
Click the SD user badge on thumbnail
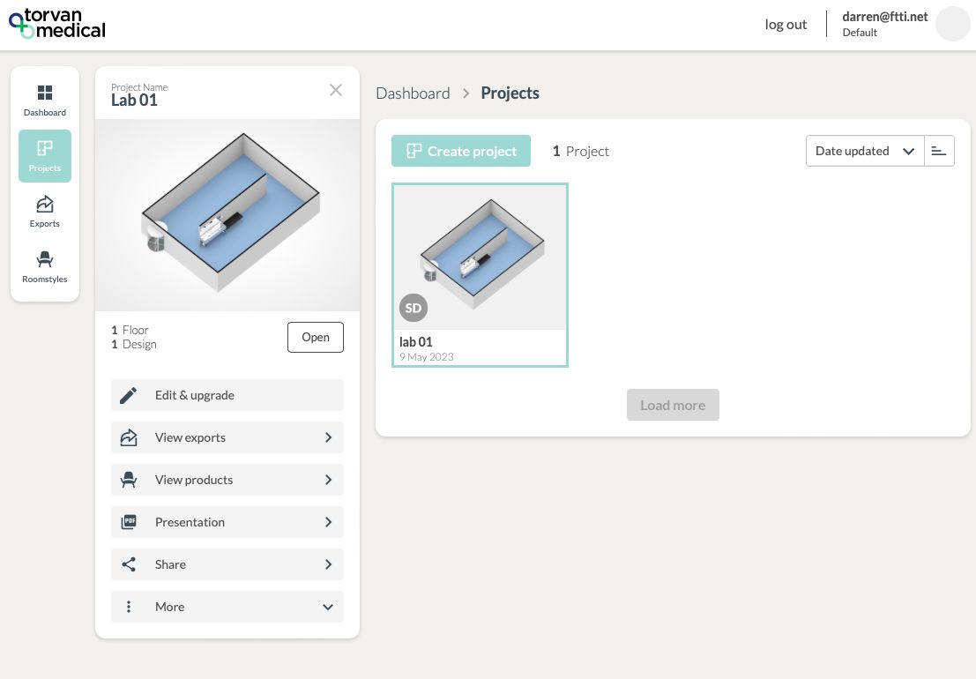tap(413, 308)
